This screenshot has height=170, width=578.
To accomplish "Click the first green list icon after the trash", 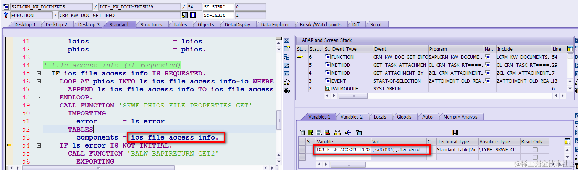I will tap(311, 133).
